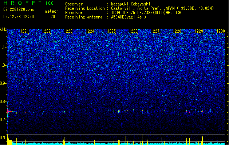Click the Observer label

point(74,4)
